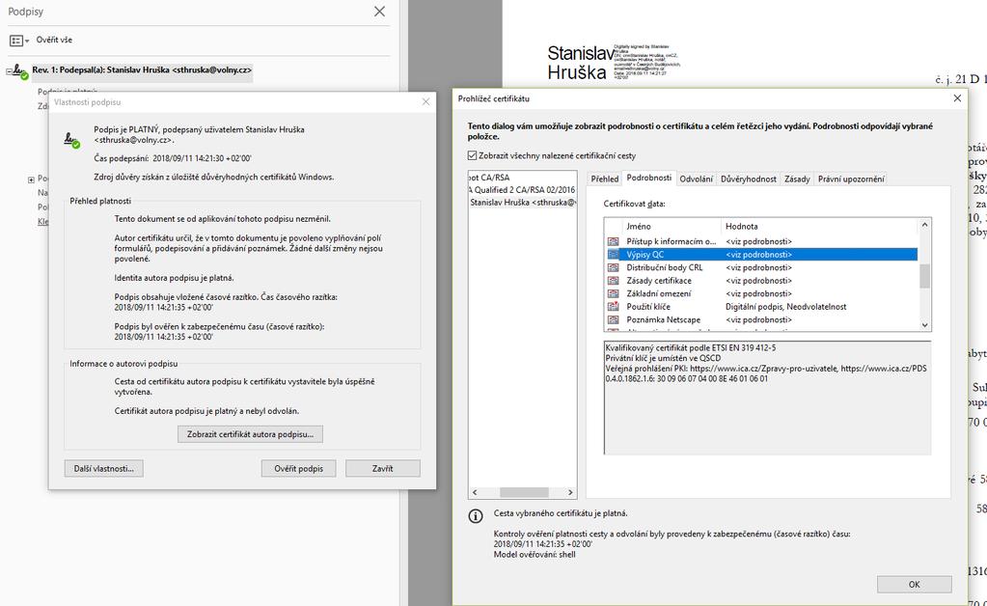Select the Poznámka Netscape row name
This screenshot has width=987, height=606.
pyautogui.click(x=663, y=319)
